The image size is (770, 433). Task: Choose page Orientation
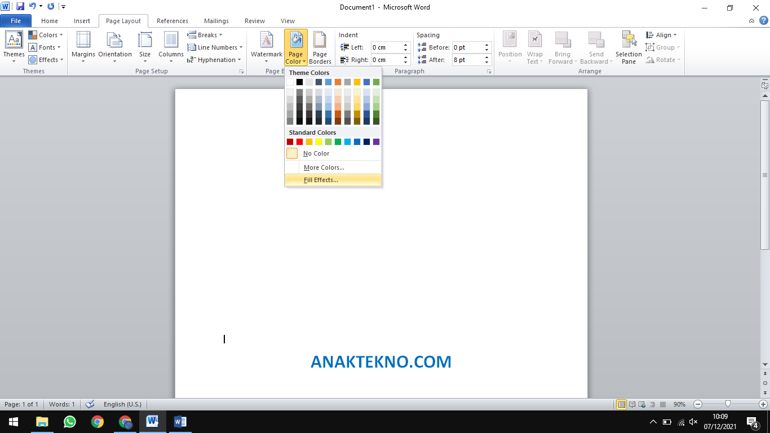coord(115,47)
